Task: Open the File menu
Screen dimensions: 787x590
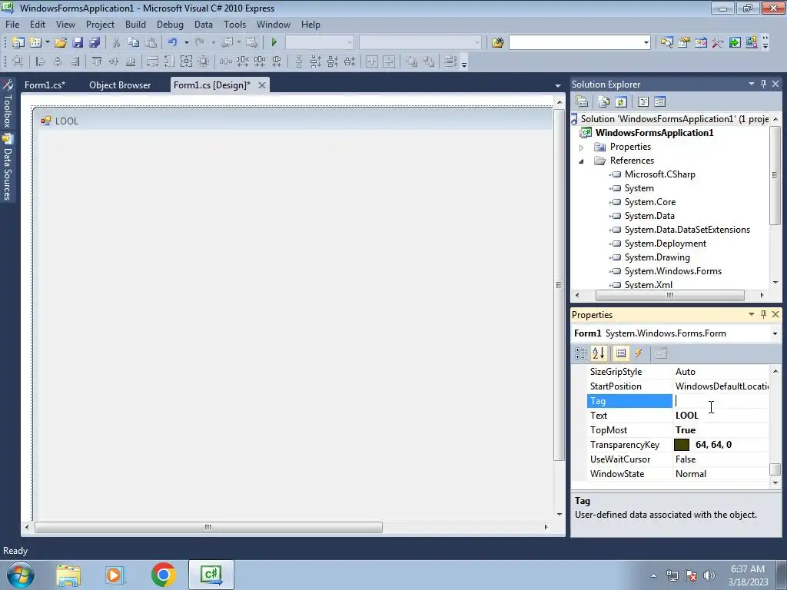Action: tap(12, 25)
